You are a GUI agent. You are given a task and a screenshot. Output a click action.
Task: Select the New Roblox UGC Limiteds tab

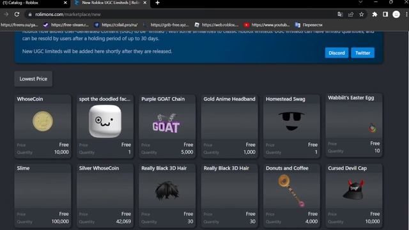(x=111, y=3)
